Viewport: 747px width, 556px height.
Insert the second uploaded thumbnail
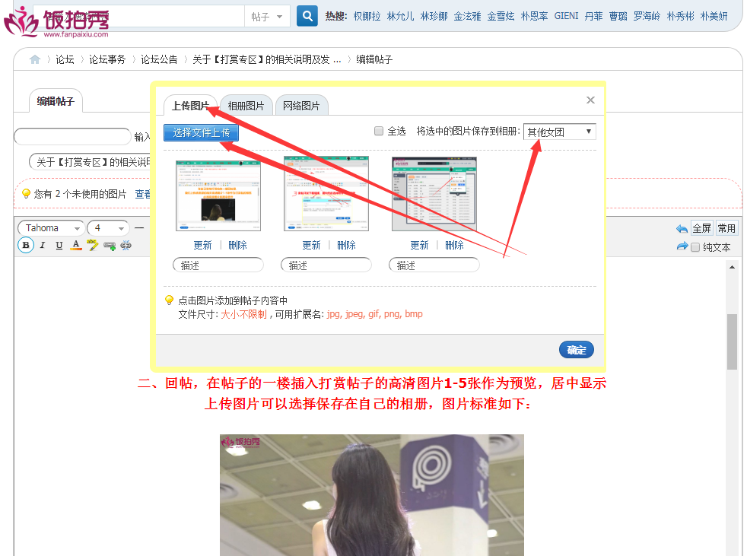click(326, 193)
